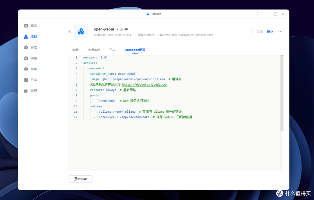The image size is (314, 200).
Task: Open the 网络 network sidebar icon
Action: pyautogui.click(x=26, y=69)
